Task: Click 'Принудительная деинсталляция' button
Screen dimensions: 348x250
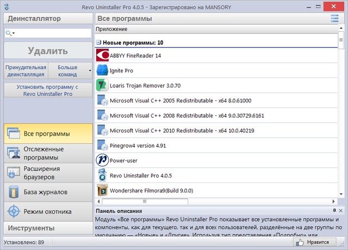Action: pyautogui.click(x=26, y=71)
